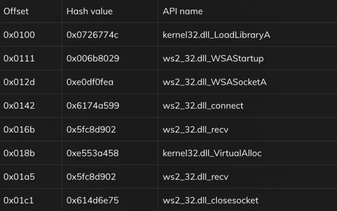Click ws2_32.dll_WSAStartup entry
Image resolution: width=337 pixels, height=211 pixels.
(213, 58)
